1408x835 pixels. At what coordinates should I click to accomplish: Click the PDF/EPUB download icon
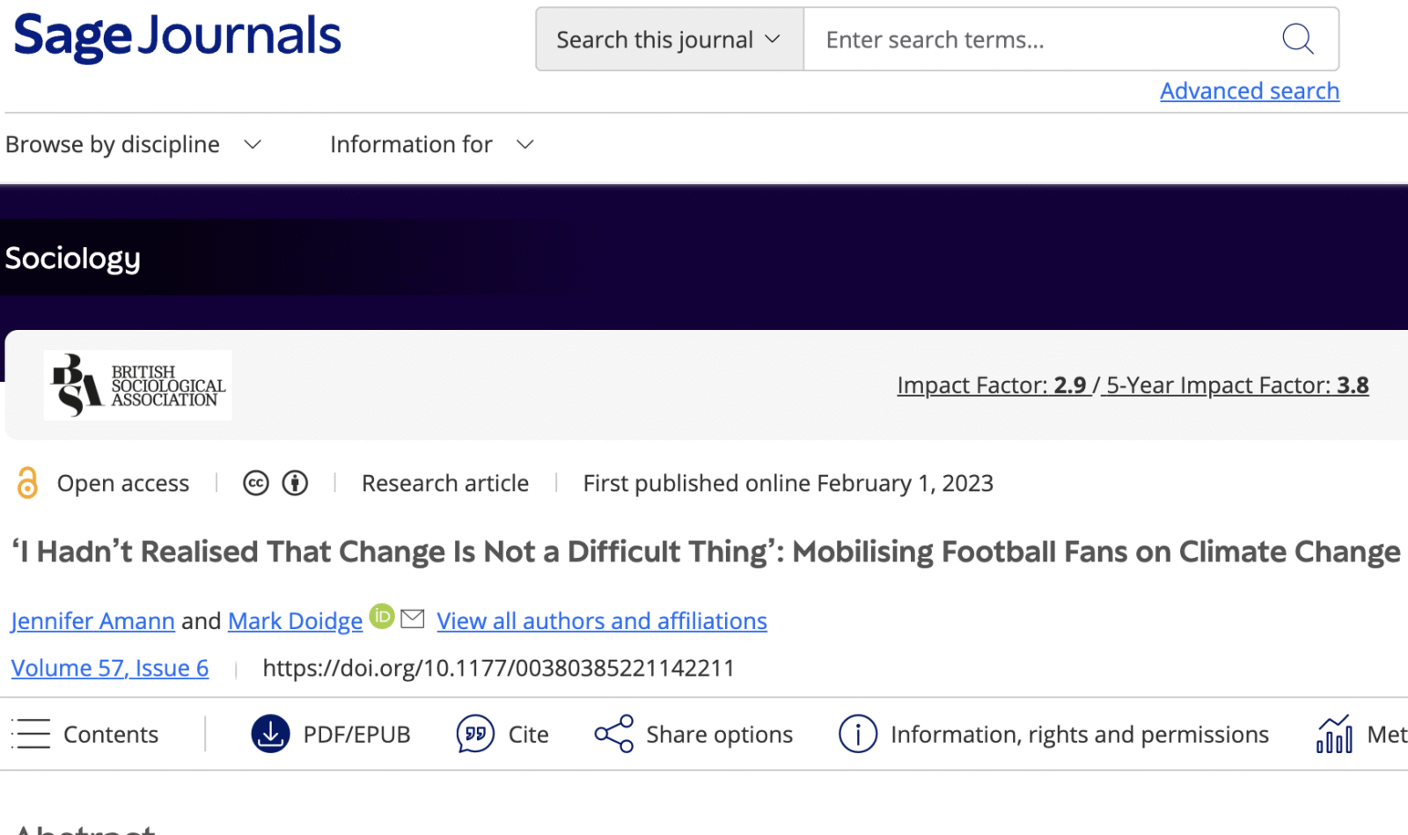(270, 734)
